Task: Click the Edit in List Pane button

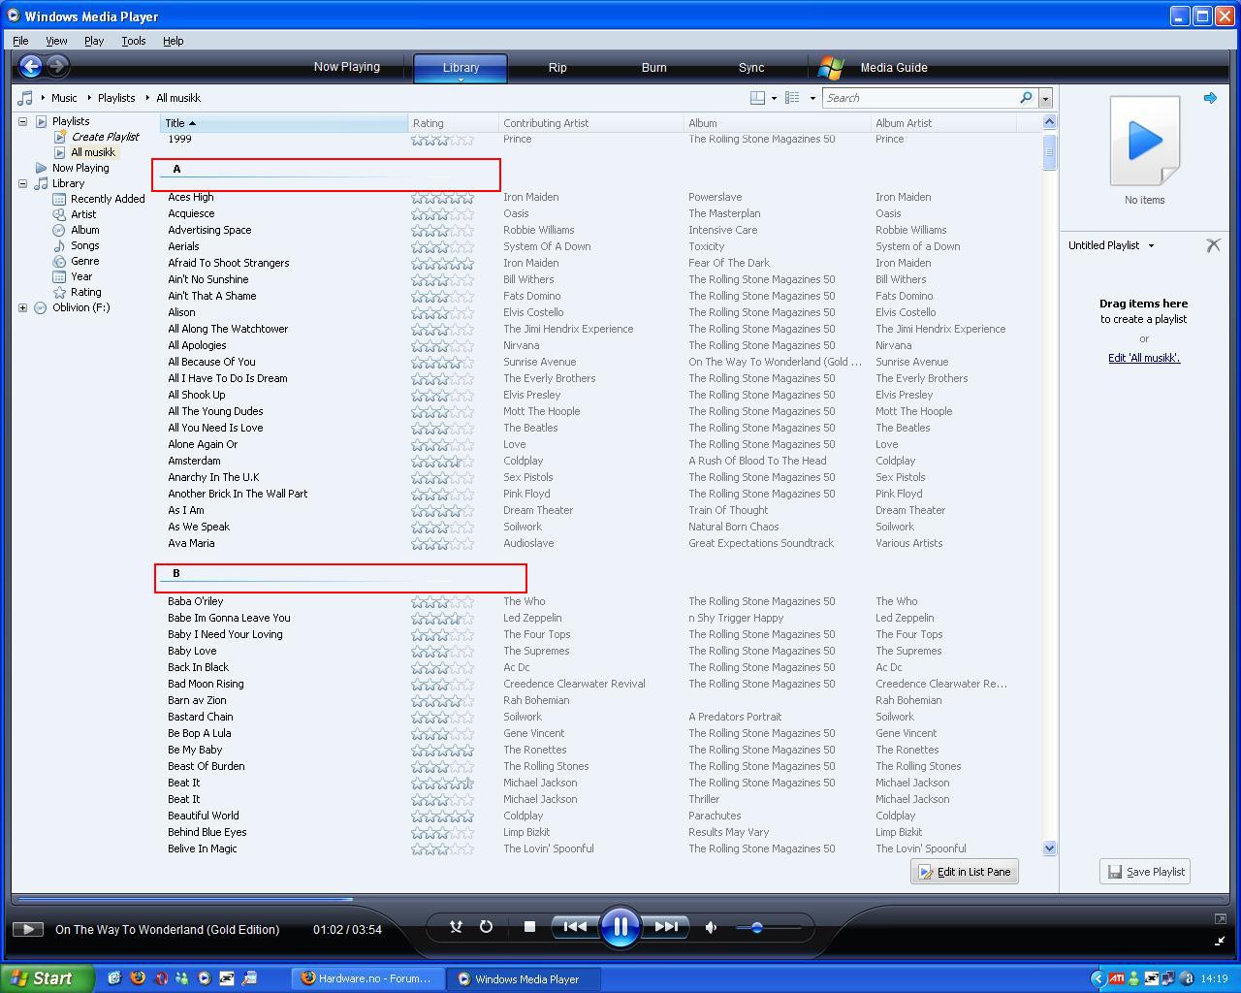Action: 965,872
